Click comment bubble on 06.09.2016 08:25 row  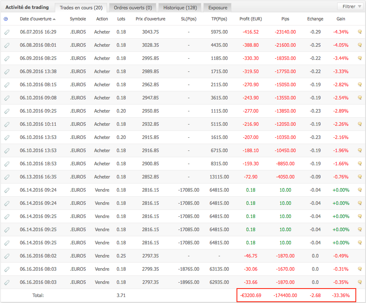360,58
